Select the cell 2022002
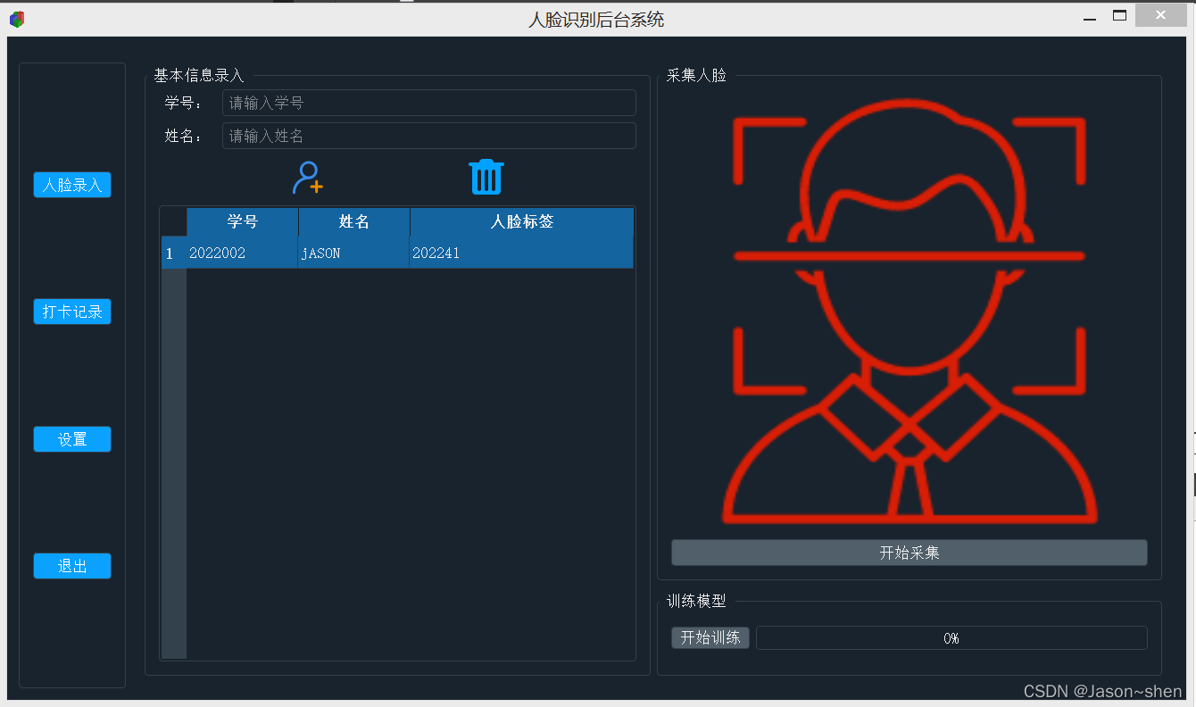The image size is (1196, 707). (242, 254)
